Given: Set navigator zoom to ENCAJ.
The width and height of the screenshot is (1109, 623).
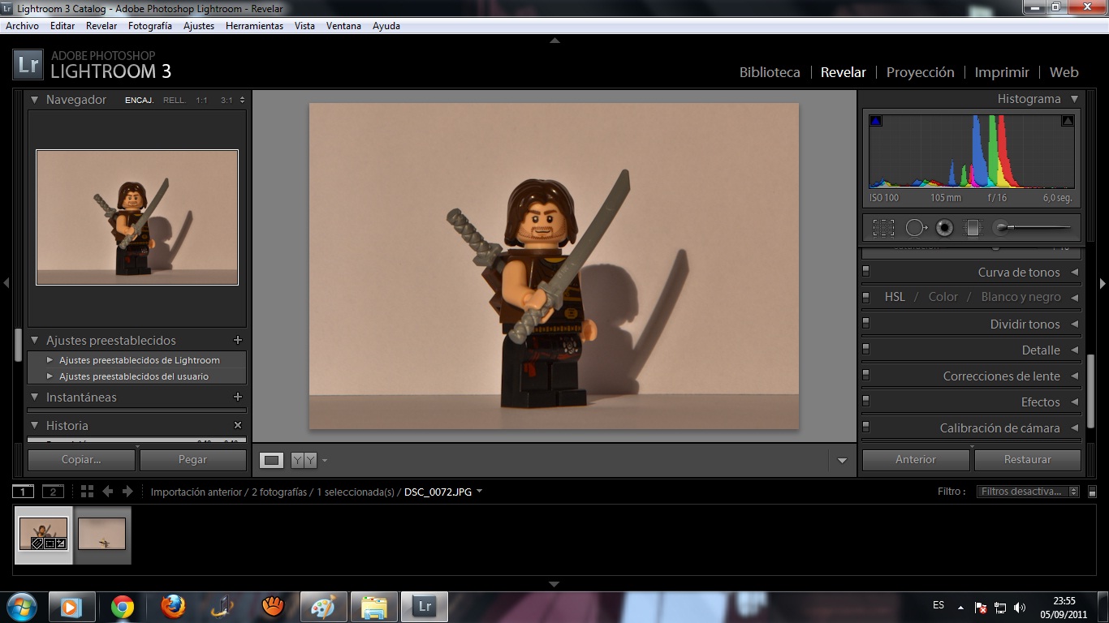Looking at the screenshot, I should pos(139,101).
